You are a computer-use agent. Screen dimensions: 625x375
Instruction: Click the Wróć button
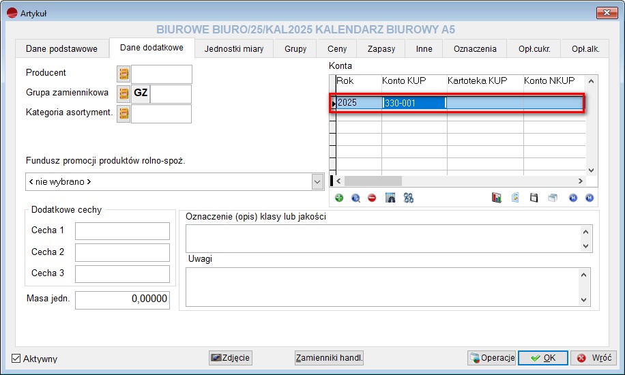(594, 358)
